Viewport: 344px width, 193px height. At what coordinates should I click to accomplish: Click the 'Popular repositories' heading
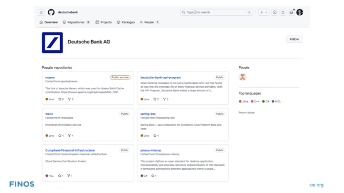coord(57,67)
